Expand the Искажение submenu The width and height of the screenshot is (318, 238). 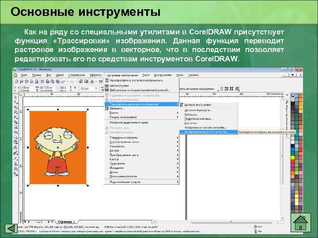coord(142,168)
